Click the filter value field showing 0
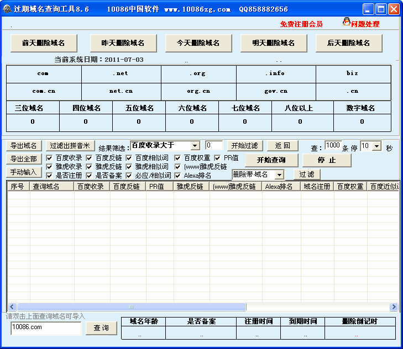The width and height of the screenshot is (403, 349). click(x=214, y=145)
